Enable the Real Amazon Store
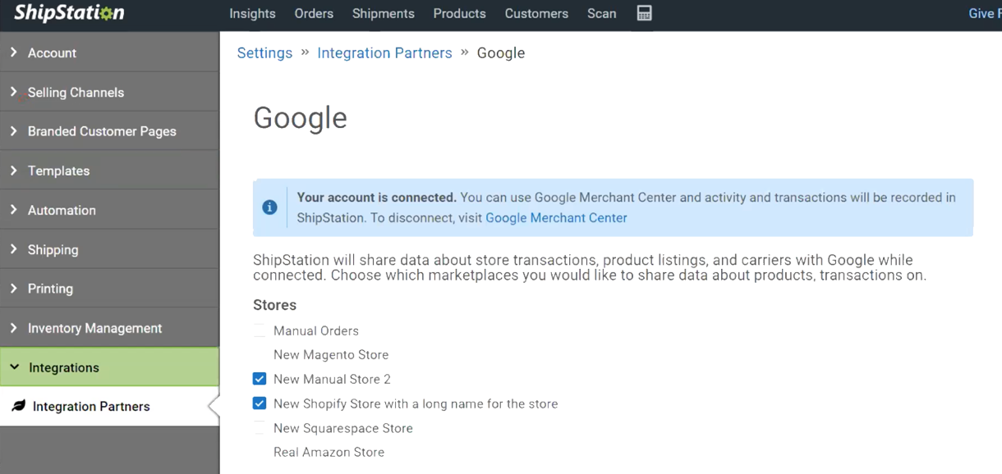 click(260, 451)
